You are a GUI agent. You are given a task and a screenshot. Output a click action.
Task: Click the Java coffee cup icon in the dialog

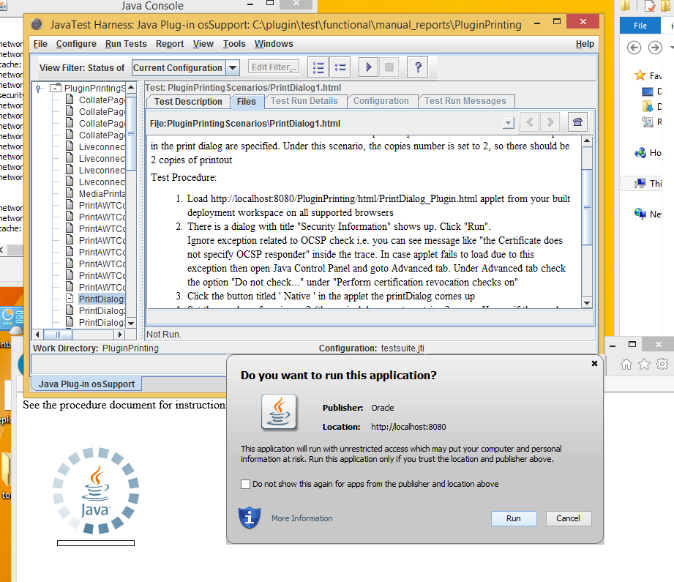(x=279, y=412)
